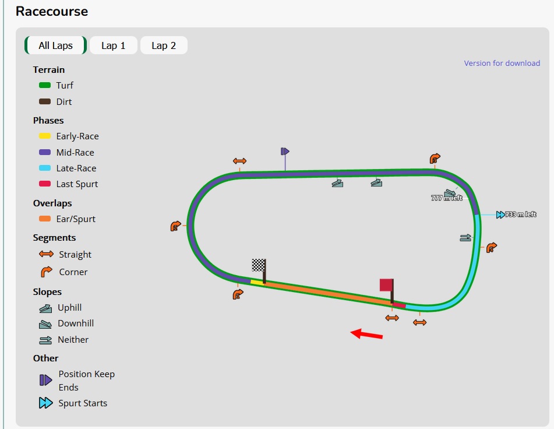Click the Last Spurt red legend swatch

click(45, 184)
